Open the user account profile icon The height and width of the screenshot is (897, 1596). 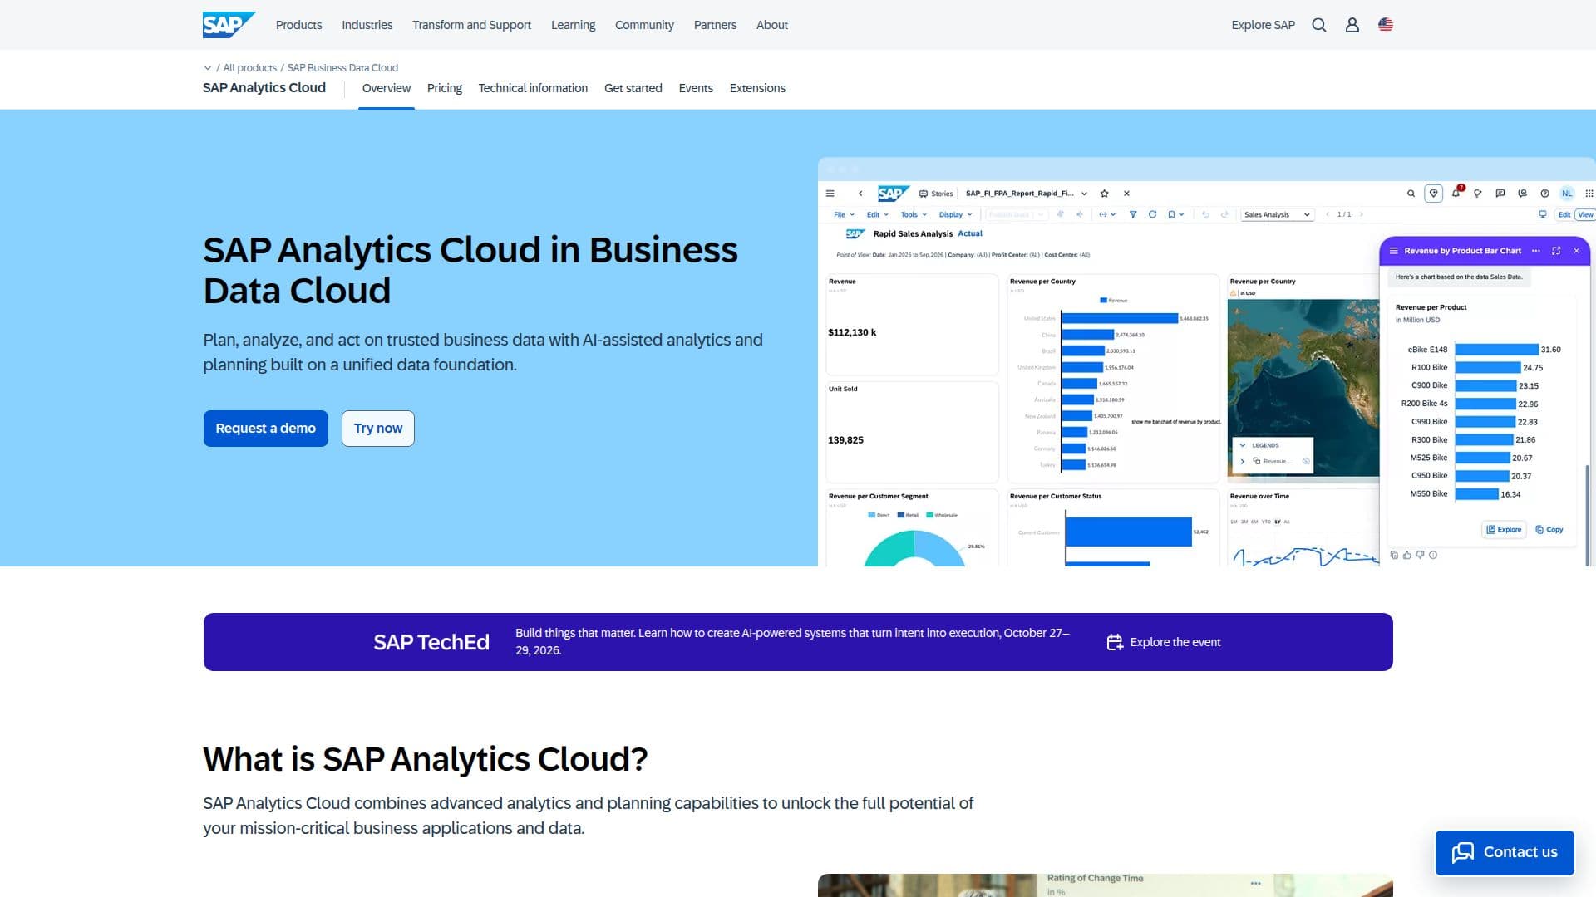[1352, 25]
